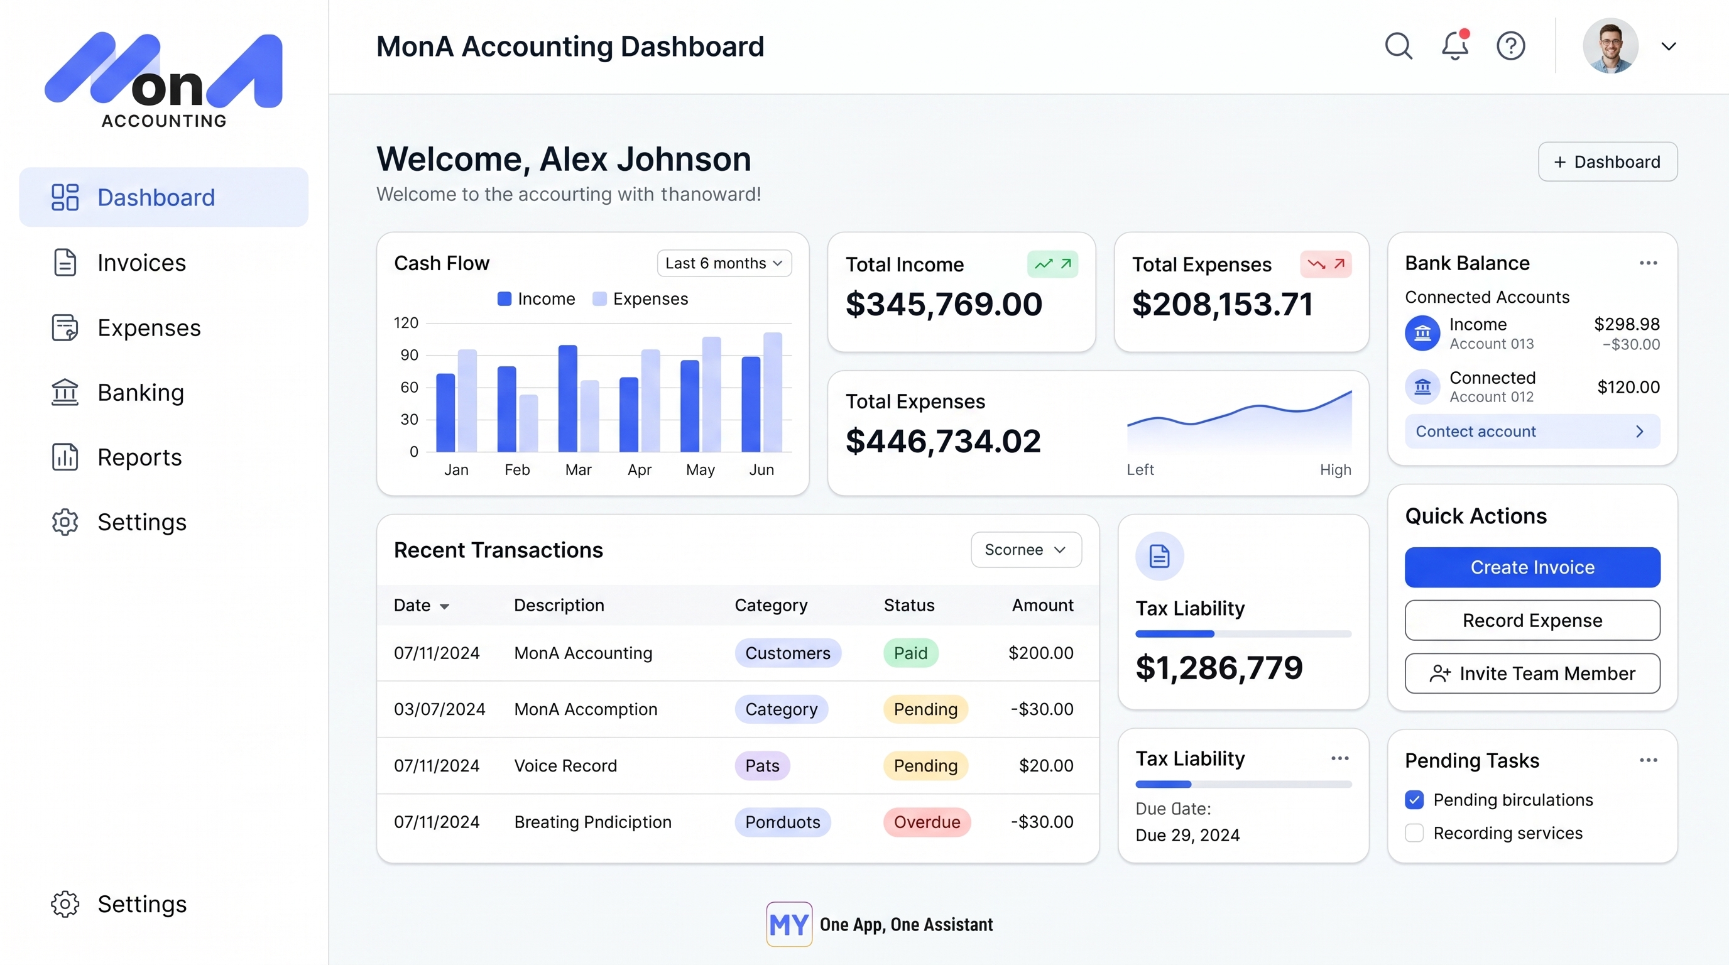Click the Pats category tag
1729x965 pixels.
pyautogui.click(x=763, y=766)
